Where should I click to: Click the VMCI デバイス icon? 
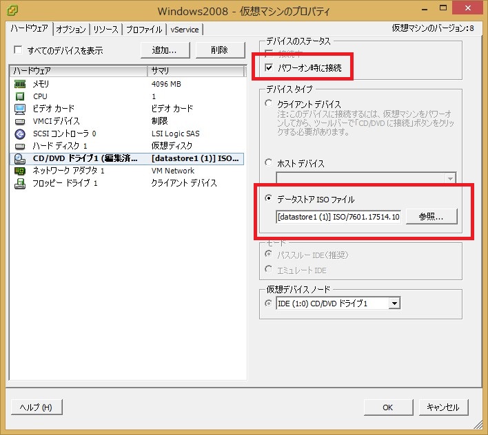[20, 121]
